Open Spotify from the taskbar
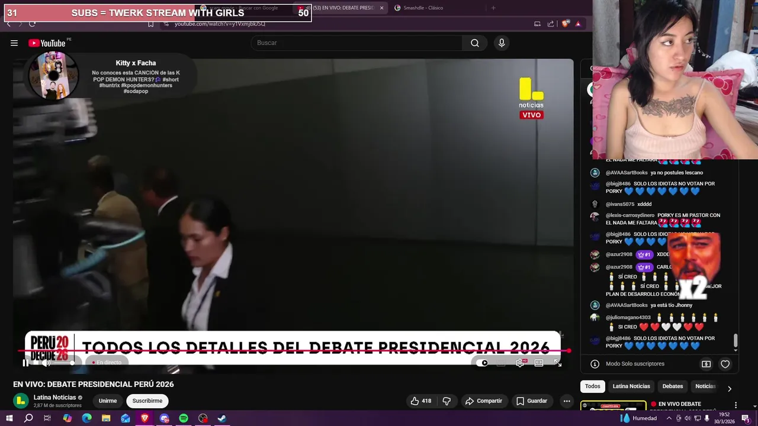758x426 pixels. tap(184, 418)
